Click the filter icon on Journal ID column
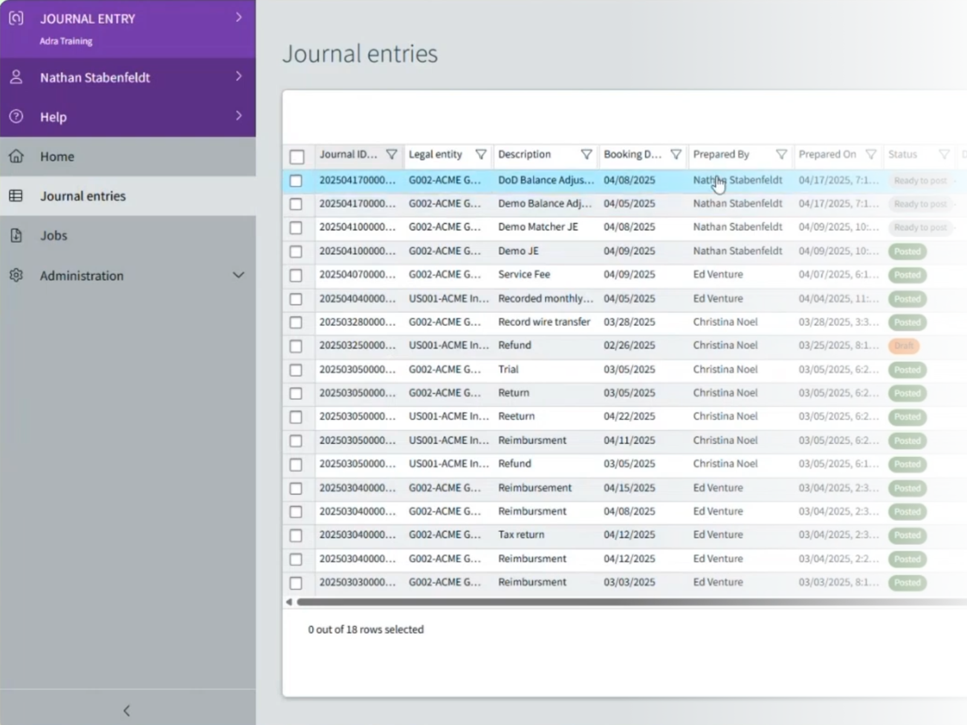The image size is (967, 725). [392, 155]
